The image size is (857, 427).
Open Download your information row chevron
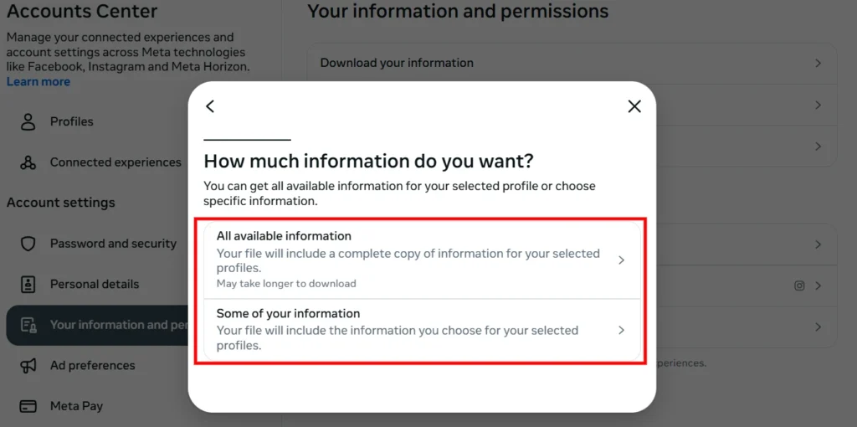click(x=819, y=64)
